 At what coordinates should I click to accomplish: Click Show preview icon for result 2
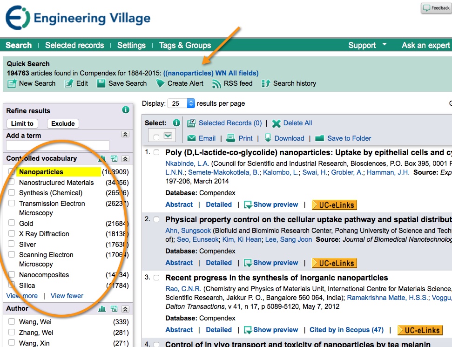pyautogui.click(x=248, y=263)
